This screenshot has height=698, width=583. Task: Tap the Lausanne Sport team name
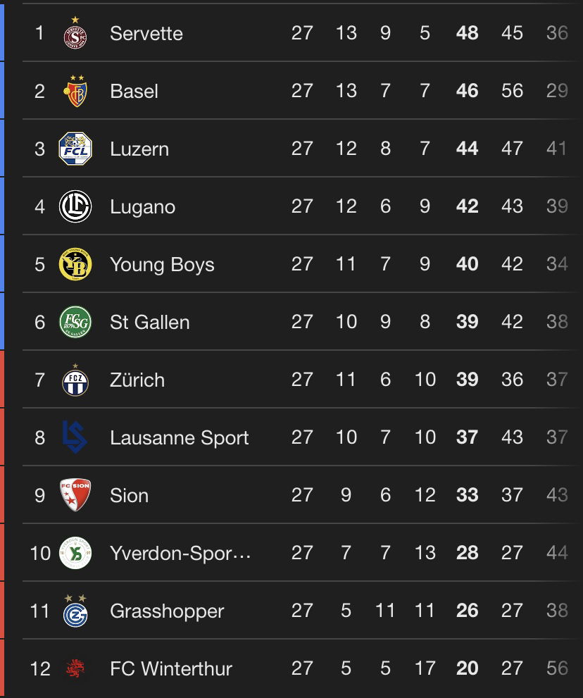pyautogui.click(x=180, y=437)
